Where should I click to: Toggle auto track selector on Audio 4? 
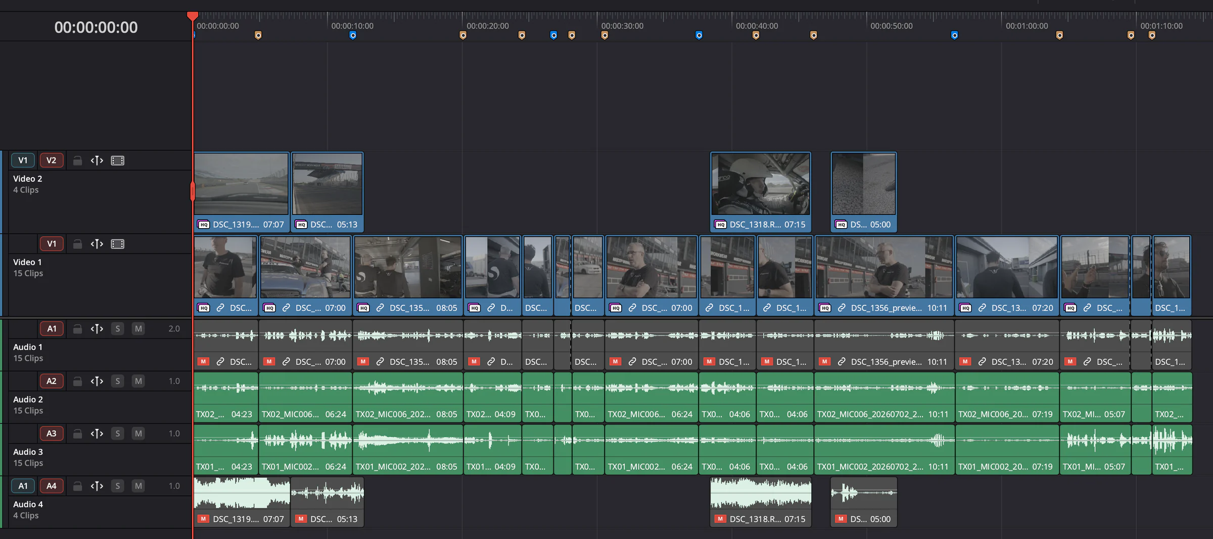(x=97, y=487)
